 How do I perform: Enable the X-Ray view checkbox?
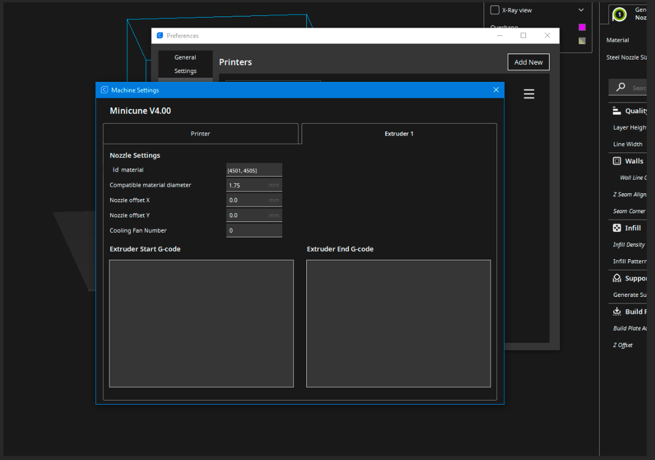coord(495,10)
